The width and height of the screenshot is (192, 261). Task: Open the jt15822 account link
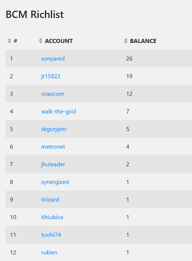coord(50,76)
